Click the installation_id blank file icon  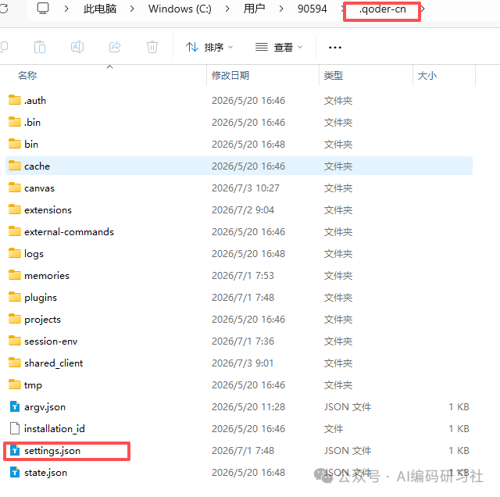pos(15,428)
